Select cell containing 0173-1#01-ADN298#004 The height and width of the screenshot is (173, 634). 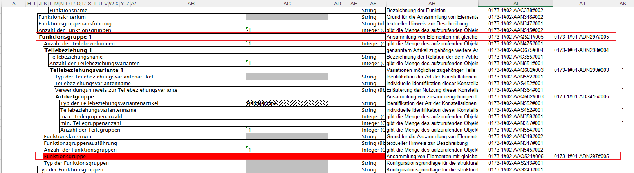coord(581,50)
